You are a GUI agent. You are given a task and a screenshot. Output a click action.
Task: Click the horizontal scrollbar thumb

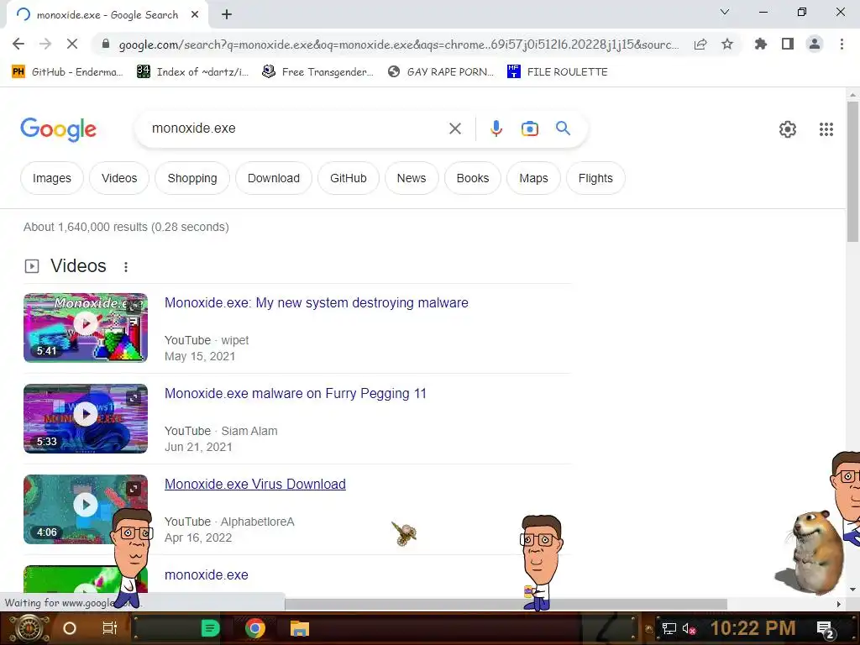point(506,604)
